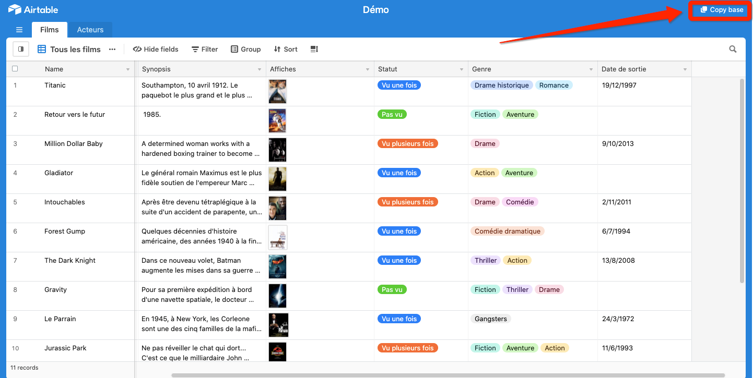Screen dimensions: 753x378
Task: Click the row height icon
Action: click(314, 49)
